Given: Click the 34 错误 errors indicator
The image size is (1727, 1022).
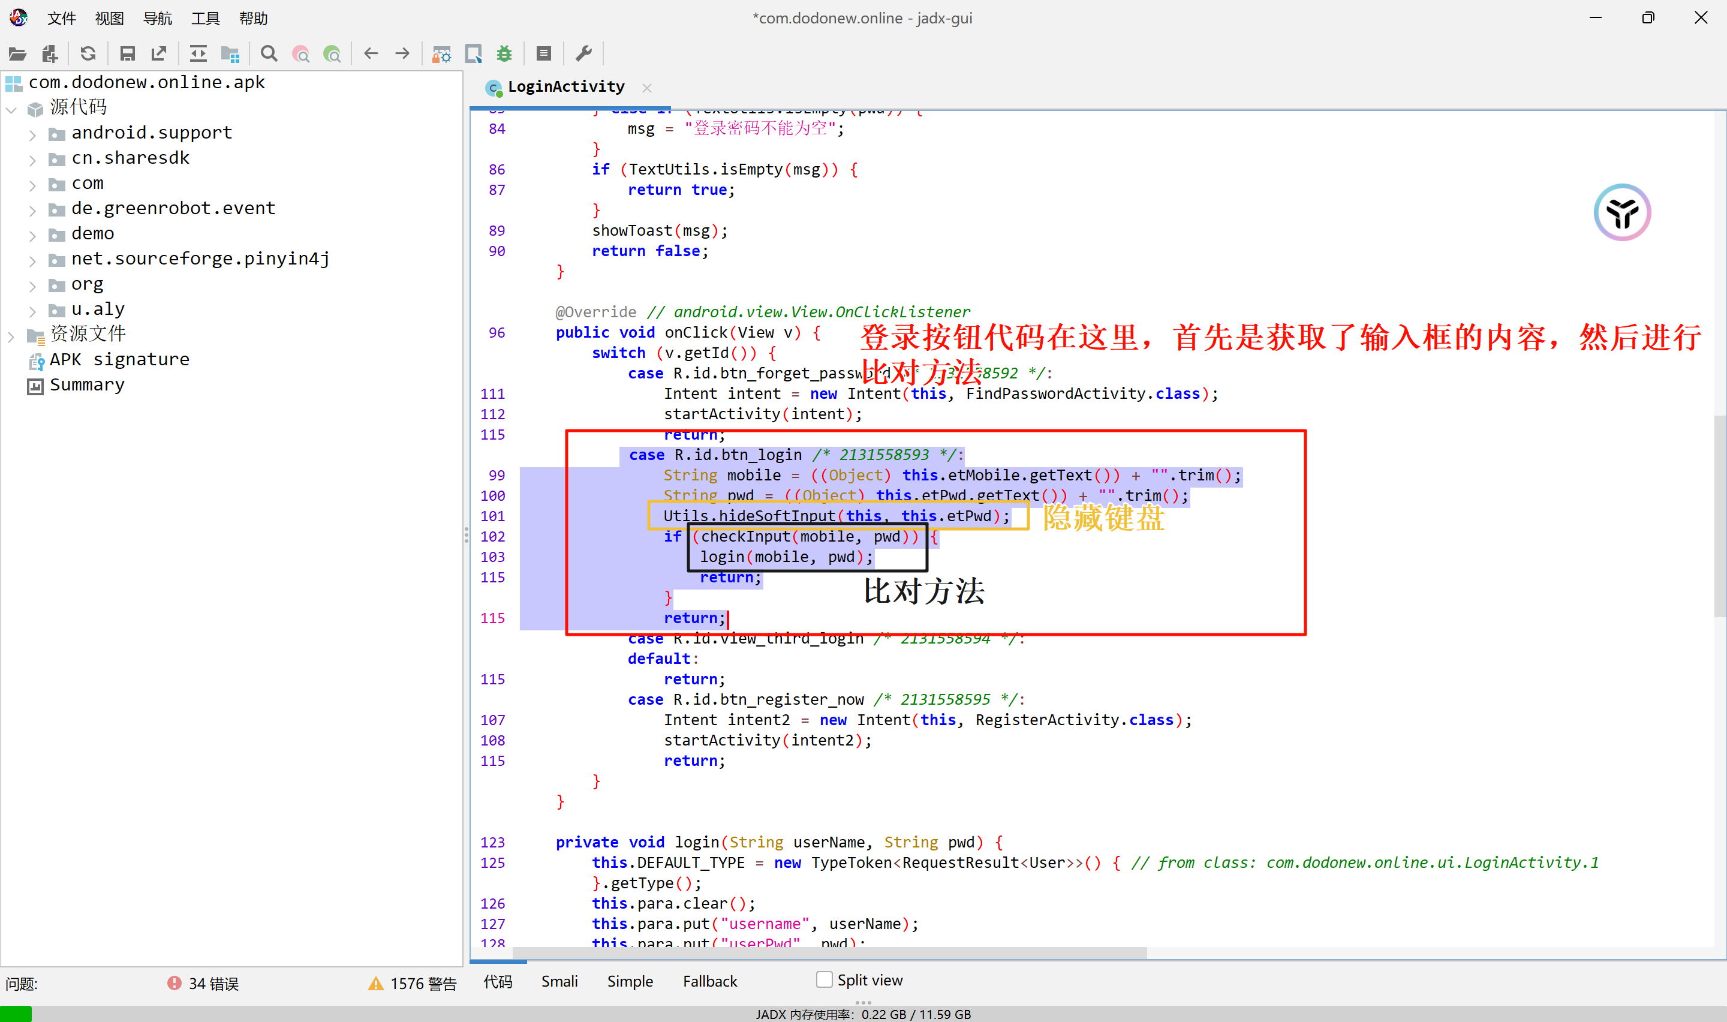Looking at the screenshot, I should [x=204, y=984].
